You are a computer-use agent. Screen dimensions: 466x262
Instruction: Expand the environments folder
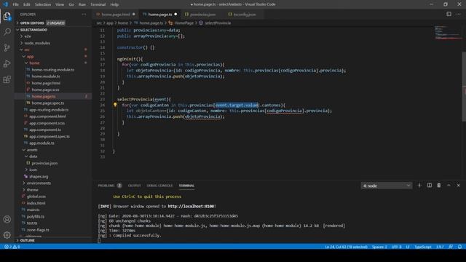coord(39,183)
